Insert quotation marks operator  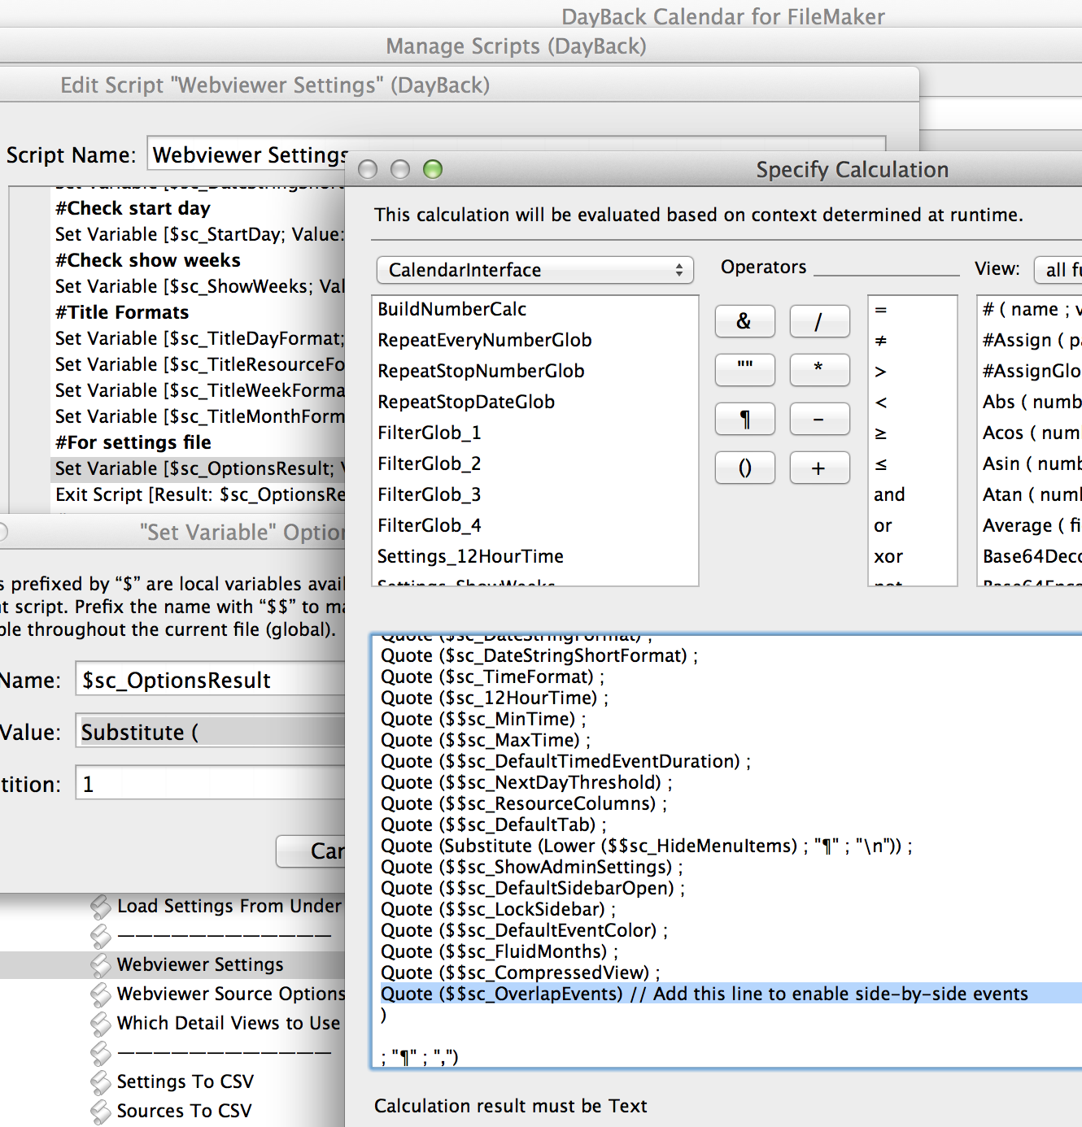pos(744,370)
